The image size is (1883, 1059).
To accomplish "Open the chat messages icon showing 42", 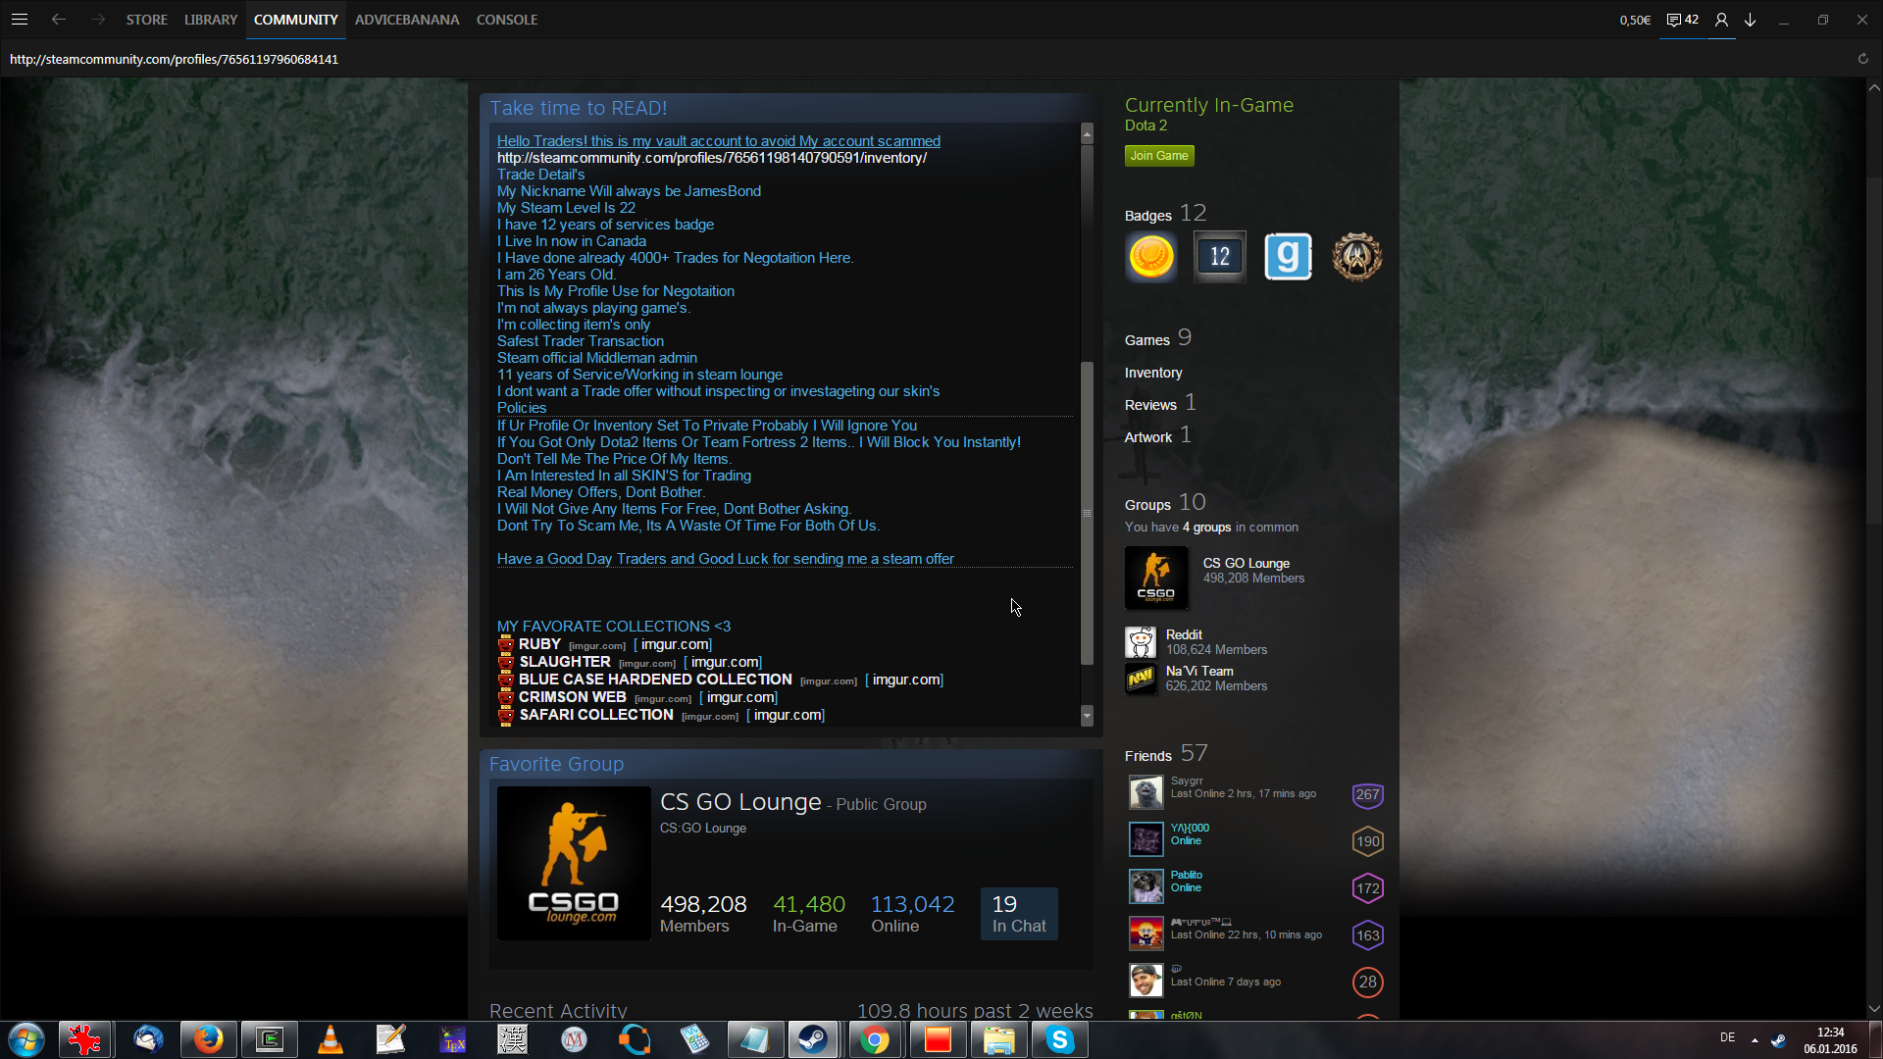I will (1682, 20).
